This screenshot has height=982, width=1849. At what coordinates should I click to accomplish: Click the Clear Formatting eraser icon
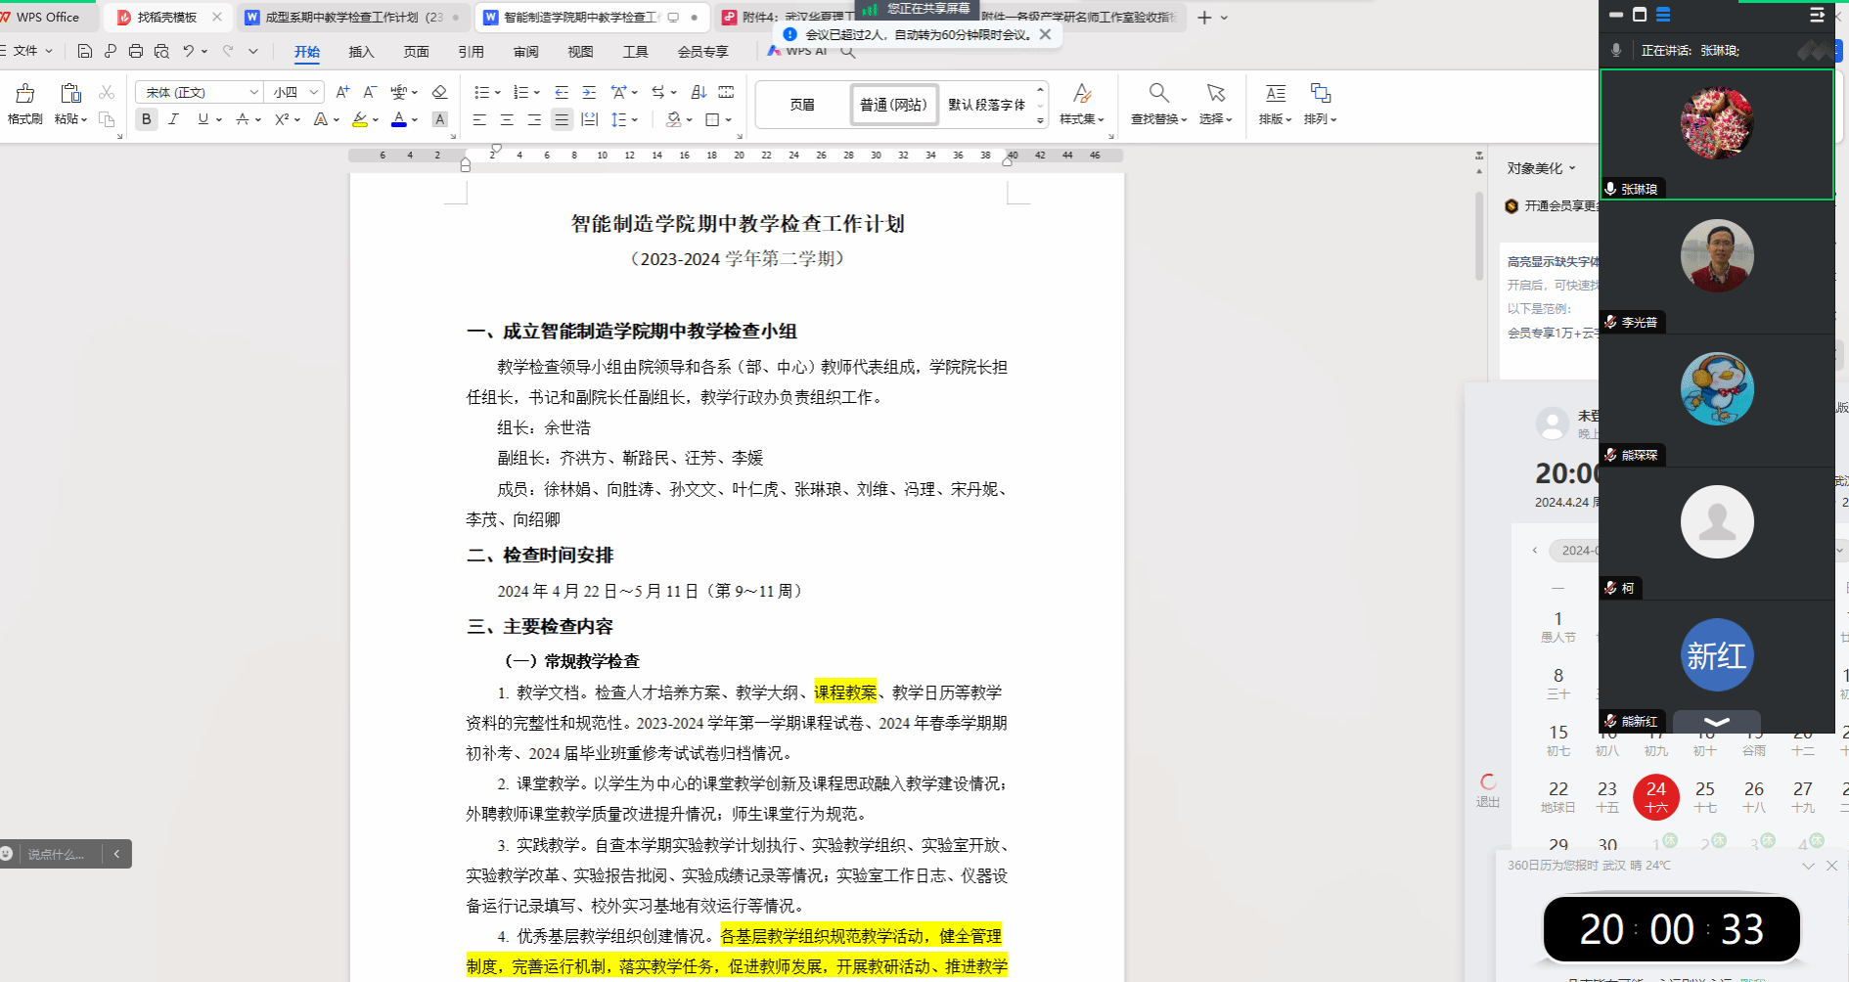coord(439,92)
